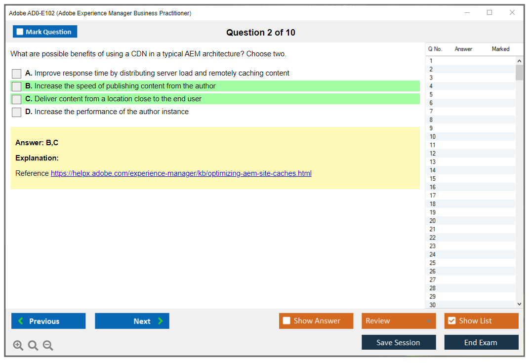Enable the Show Answer checkbox
Screen dimensions: 531x363
pos(287,321)
